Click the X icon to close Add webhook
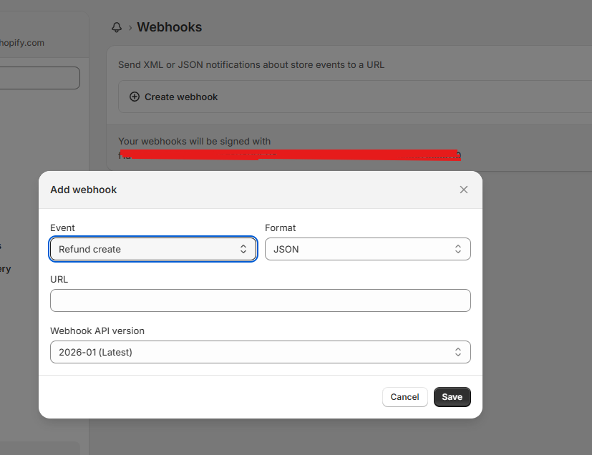This screenshot has height=455, width=592. (463, 189)
